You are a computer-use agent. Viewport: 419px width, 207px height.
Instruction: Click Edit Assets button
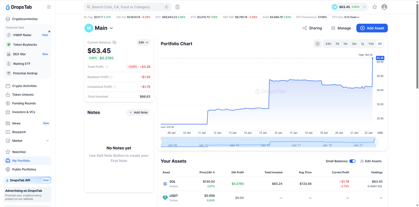[371, 161]
